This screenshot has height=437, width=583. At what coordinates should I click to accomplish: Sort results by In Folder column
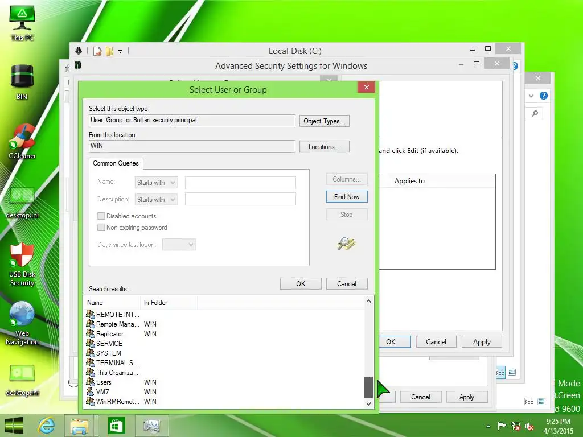(169, 303)
